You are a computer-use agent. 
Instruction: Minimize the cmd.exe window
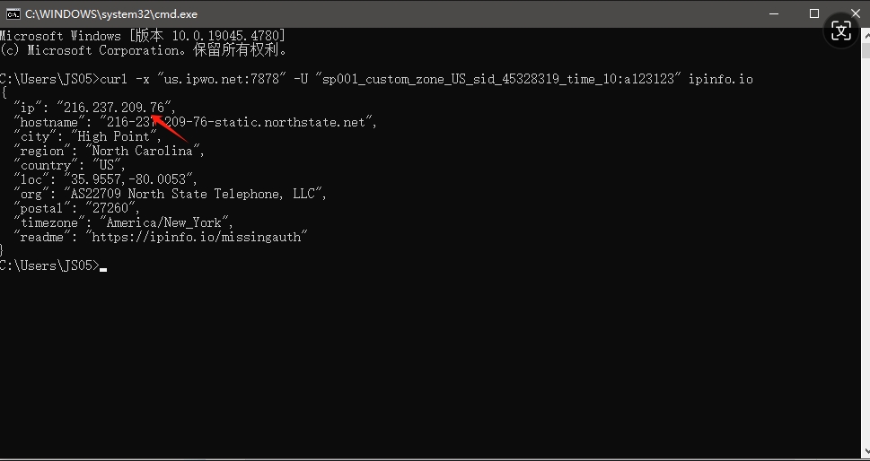(x=773, y=13)
